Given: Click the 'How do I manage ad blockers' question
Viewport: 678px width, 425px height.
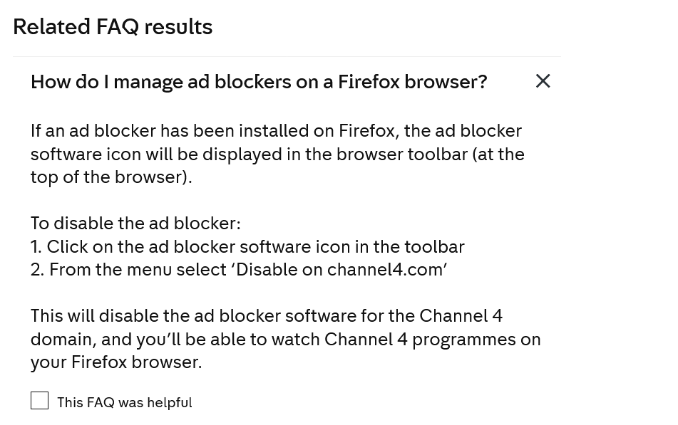Looking at the screenshot, I should (258, 82).
